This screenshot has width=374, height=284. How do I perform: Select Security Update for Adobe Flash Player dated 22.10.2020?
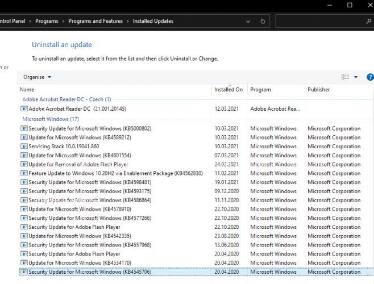click(x=196, y=227)
